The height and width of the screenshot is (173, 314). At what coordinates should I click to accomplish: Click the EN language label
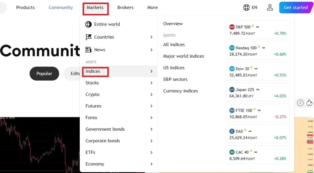(x=255, y=7)
